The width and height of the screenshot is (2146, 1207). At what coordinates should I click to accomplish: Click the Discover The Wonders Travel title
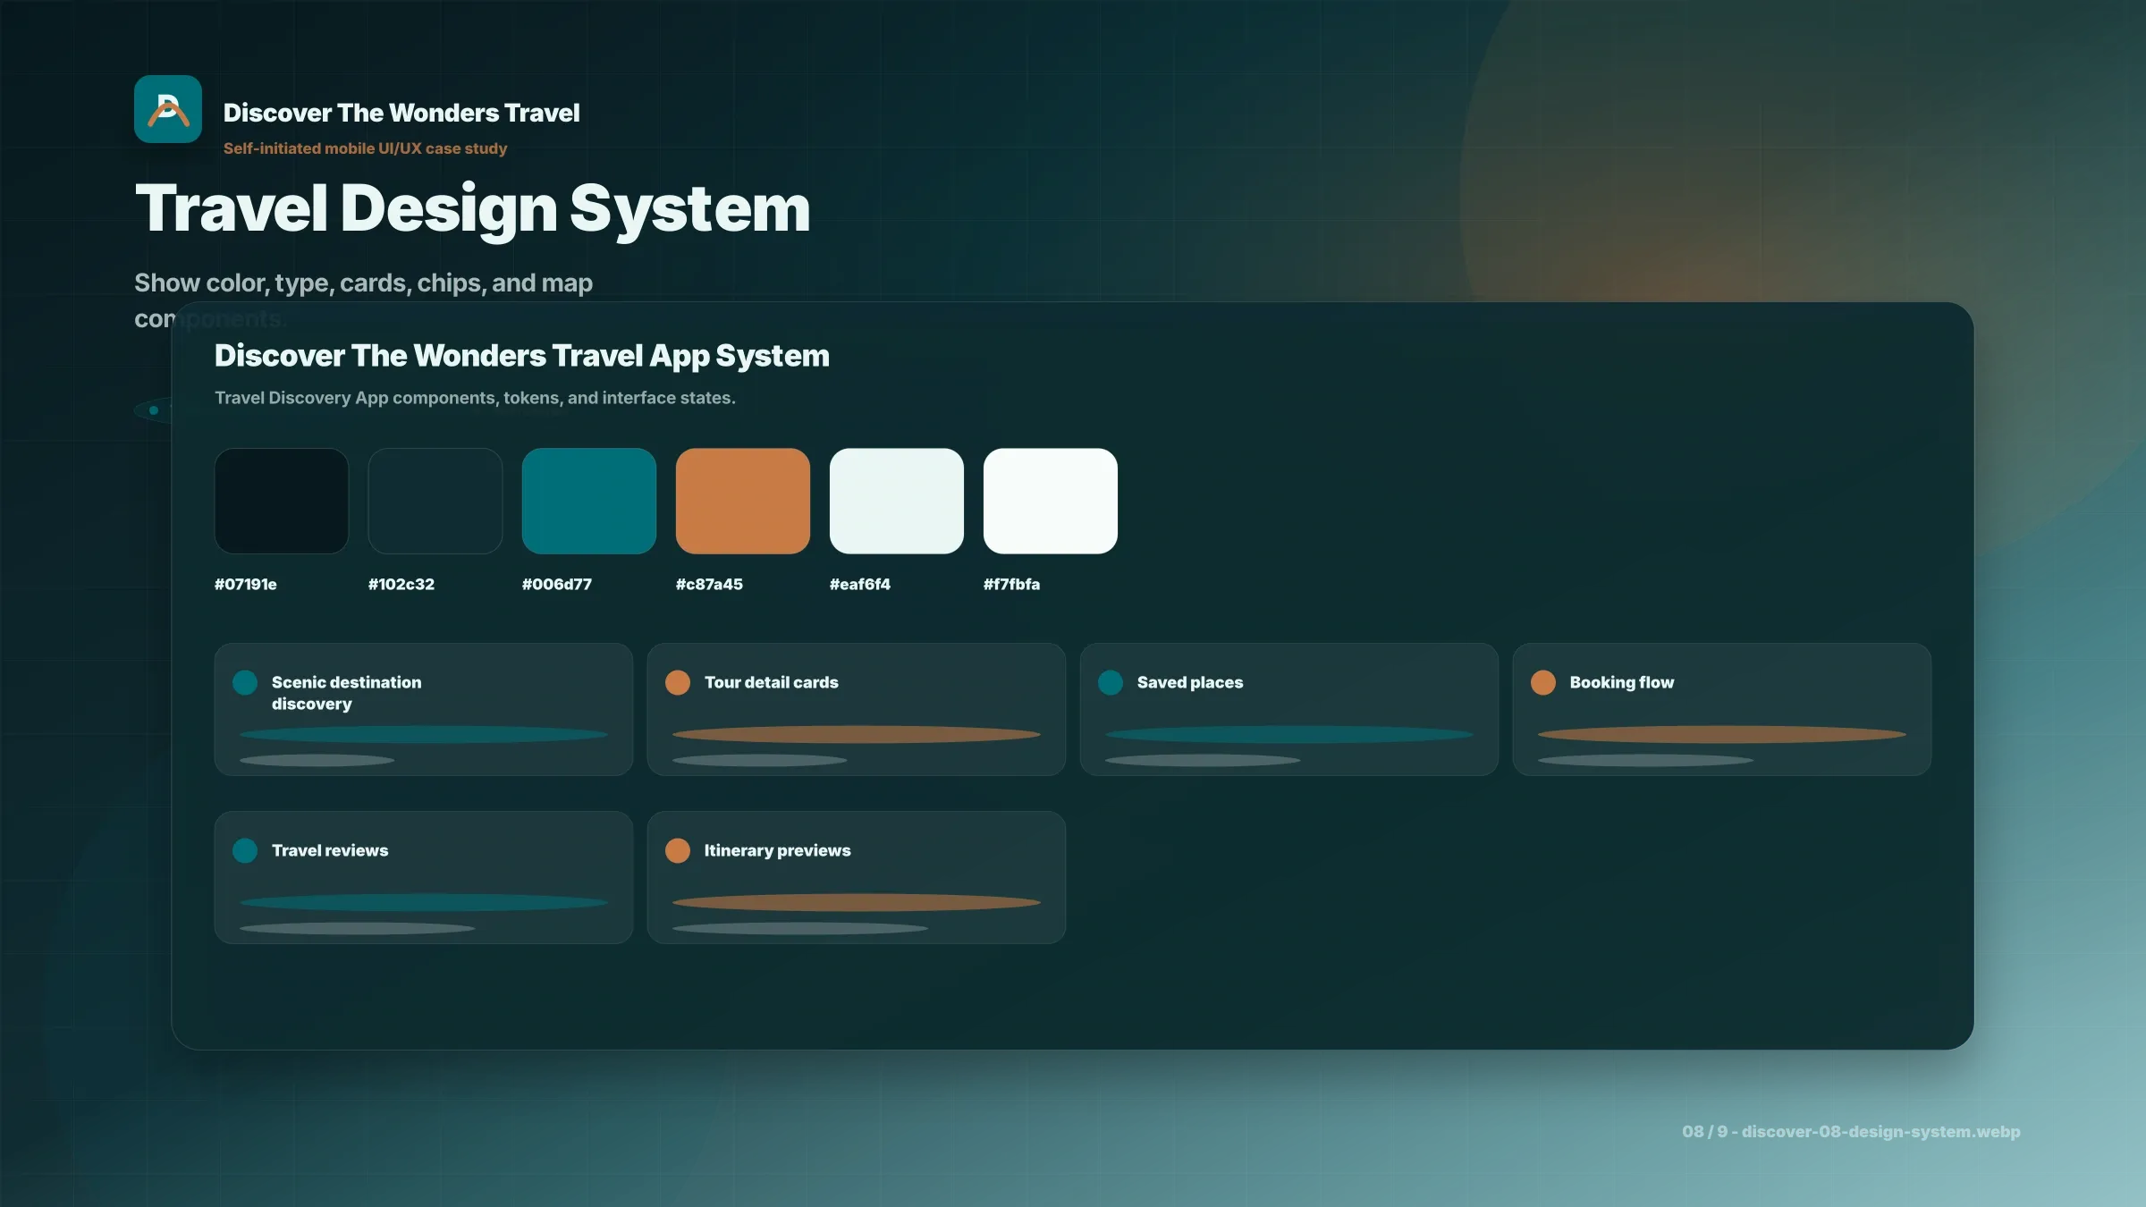click(401, 113)
